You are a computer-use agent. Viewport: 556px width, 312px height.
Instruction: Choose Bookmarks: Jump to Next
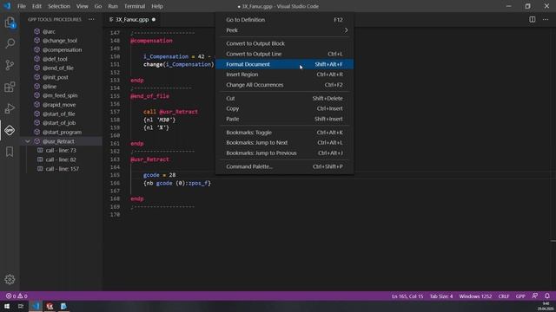click(x=284, y=142)
